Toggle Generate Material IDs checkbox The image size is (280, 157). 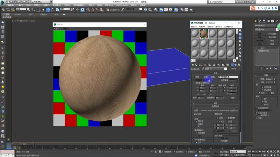pos(257,113)
